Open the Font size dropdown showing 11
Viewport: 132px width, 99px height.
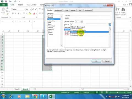[x=31, y=9]
